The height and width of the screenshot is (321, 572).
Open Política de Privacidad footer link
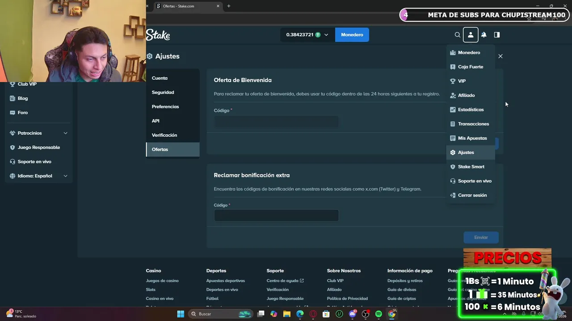click(x=347, y=298)
